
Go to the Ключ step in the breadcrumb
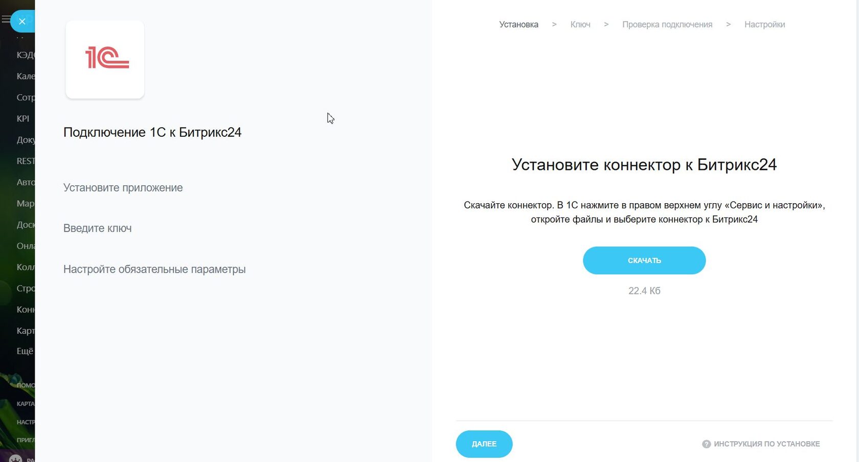580,25
